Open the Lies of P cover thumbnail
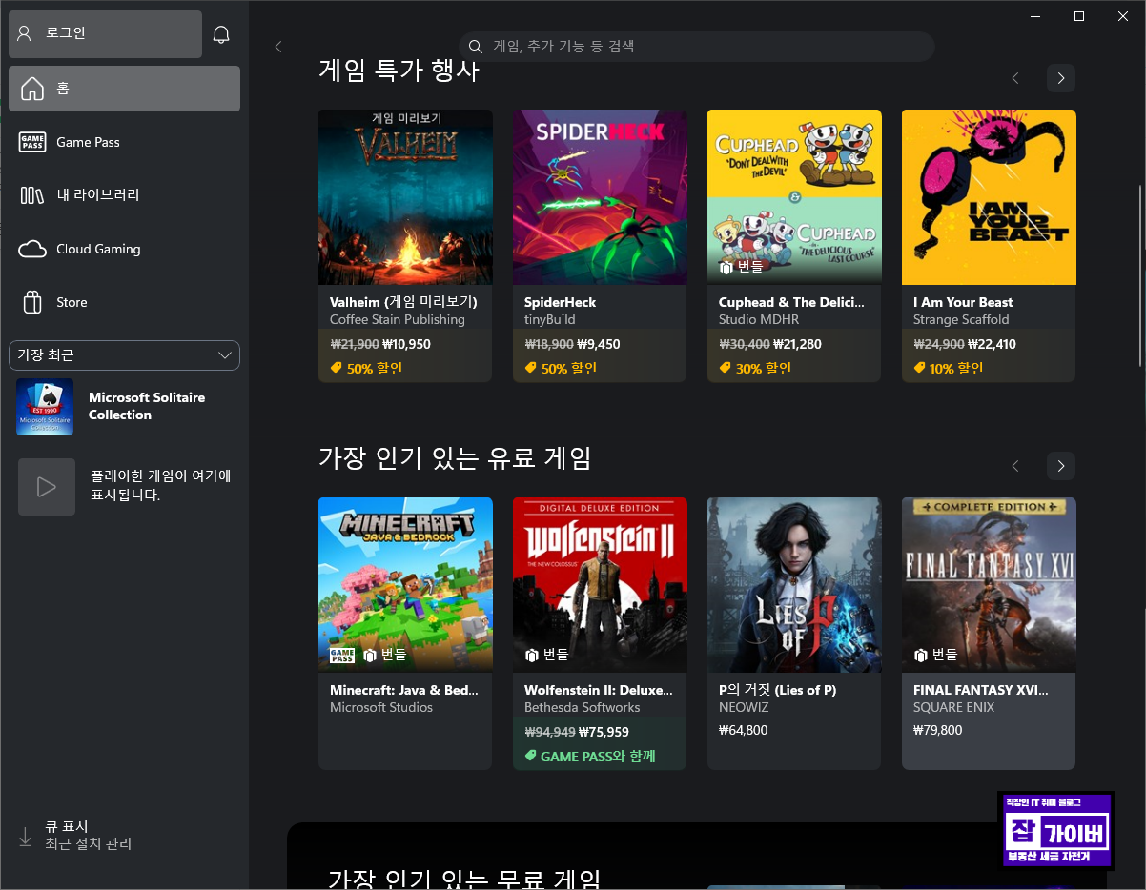Viewport: 1146px width, 890px height. (794, 585)
